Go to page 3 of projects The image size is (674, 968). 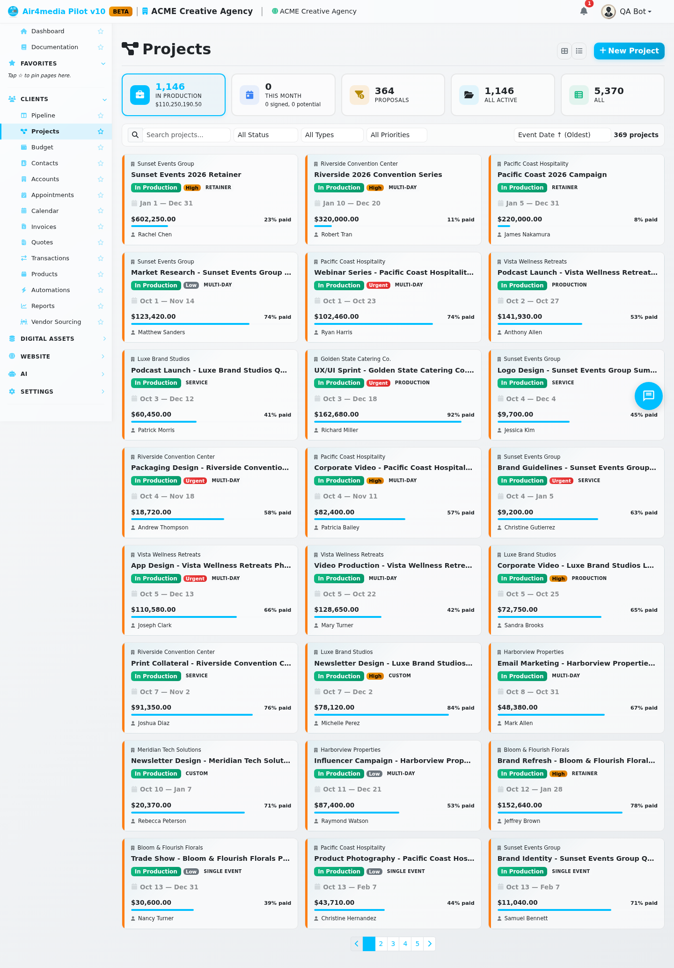pyautogui.click(x=393, y=944)
